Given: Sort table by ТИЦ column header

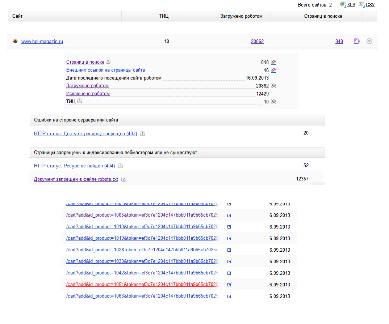Looking at the screenshot, I should [x=164, y=16].
